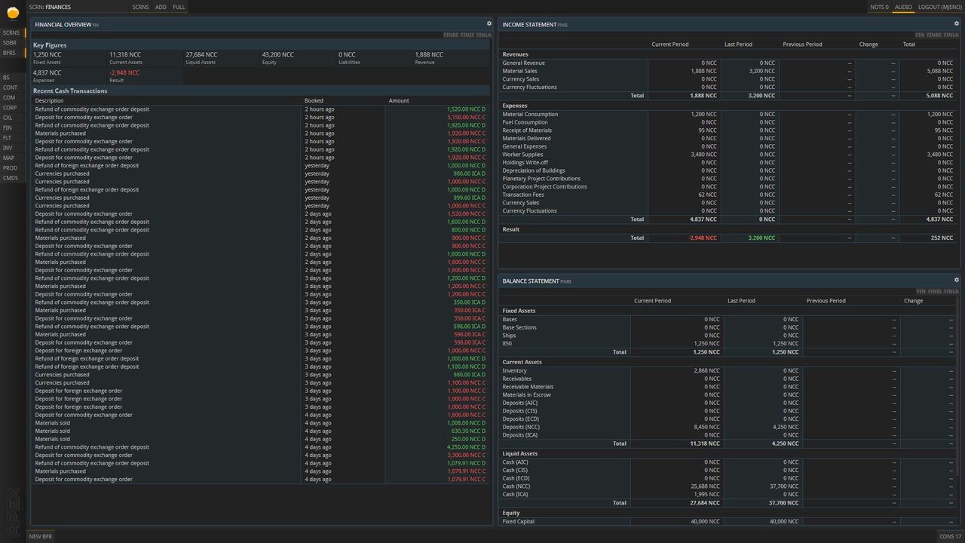965x543 pixels.
Task: Open the CXL sidebar shortcut
Action: [8, 118]
